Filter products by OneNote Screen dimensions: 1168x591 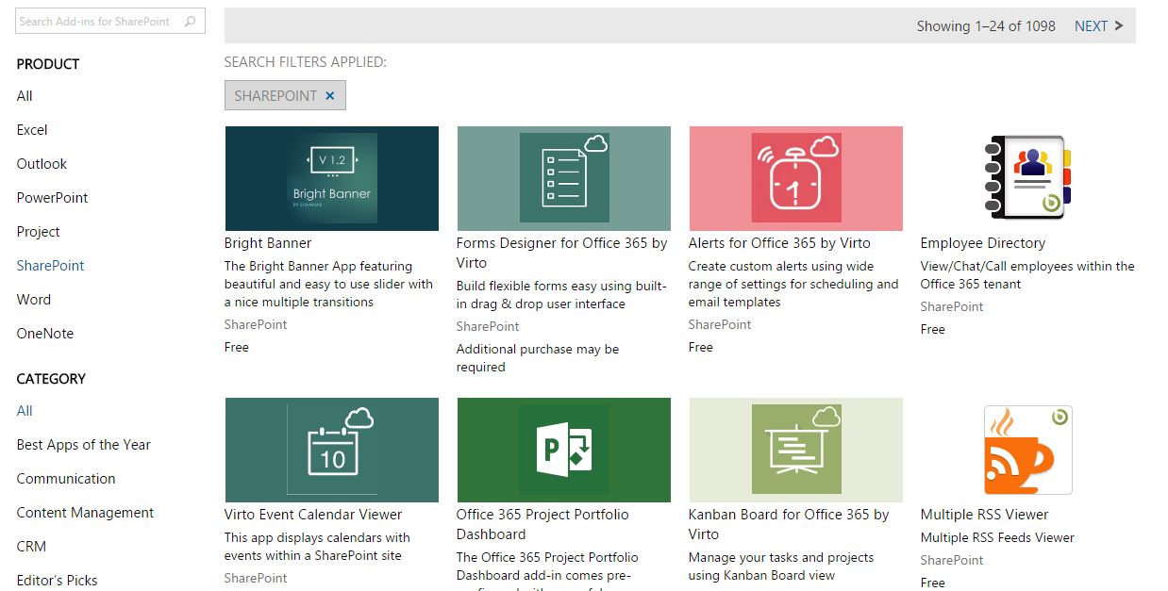click(x=44, y=334)
